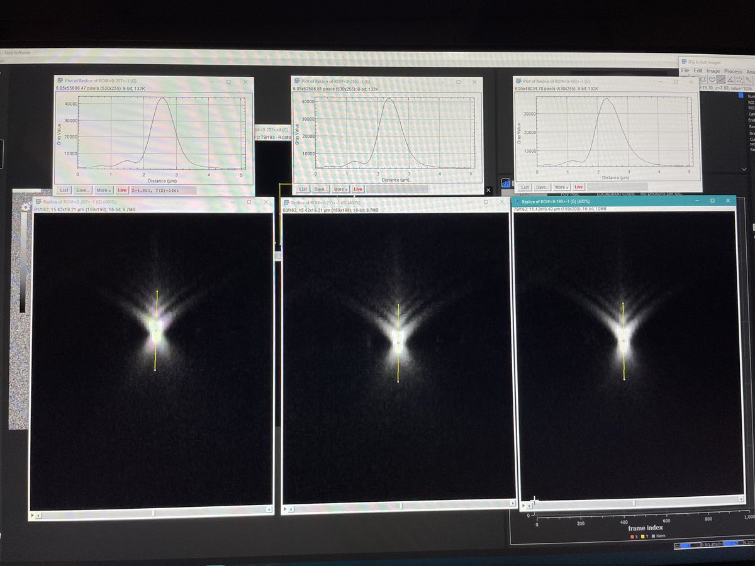Toggle the X series in chart legend
The height and width of the screenshot is (566, 755).
pyautogui.click(x=634, y=536)
